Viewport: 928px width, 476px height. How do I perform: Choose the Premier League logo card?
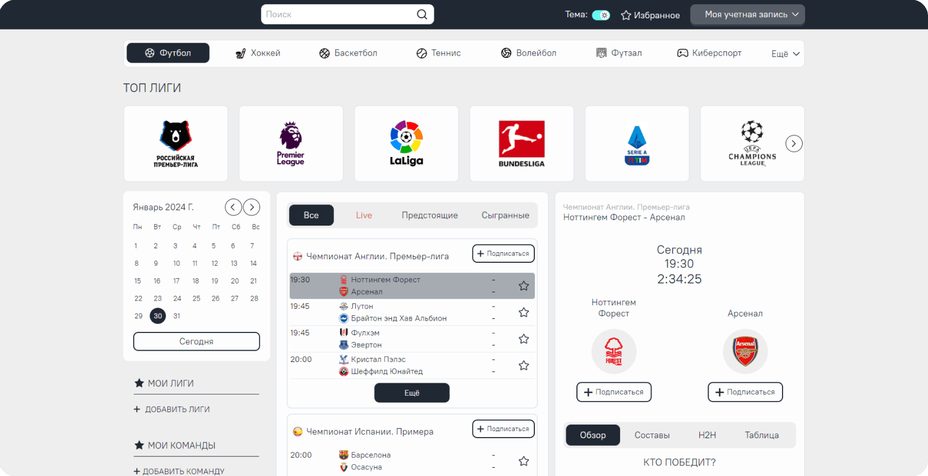coord(291,144)
